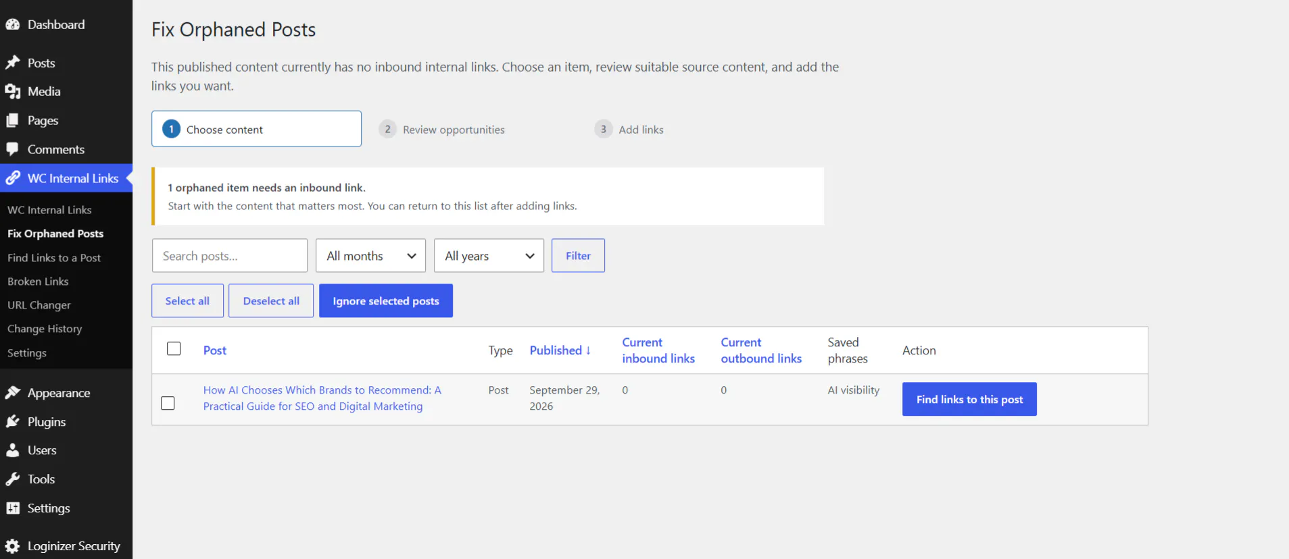
Task: Select the Review opportunities step
Action: 442,129
